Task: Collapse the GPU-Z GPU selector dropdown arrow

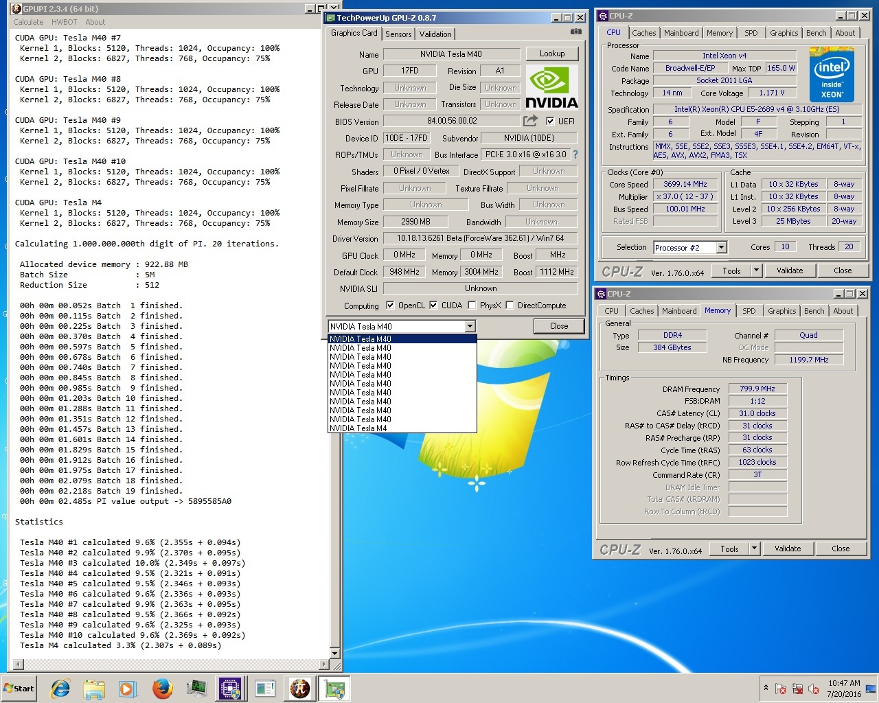Action: click(x=470, y=326)
